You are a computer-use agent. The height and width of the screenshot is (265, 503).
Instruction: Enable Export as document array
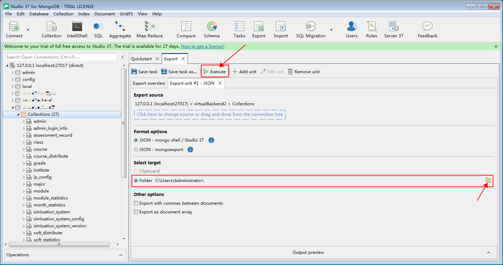pyautogui.click(x=136, y=212)
